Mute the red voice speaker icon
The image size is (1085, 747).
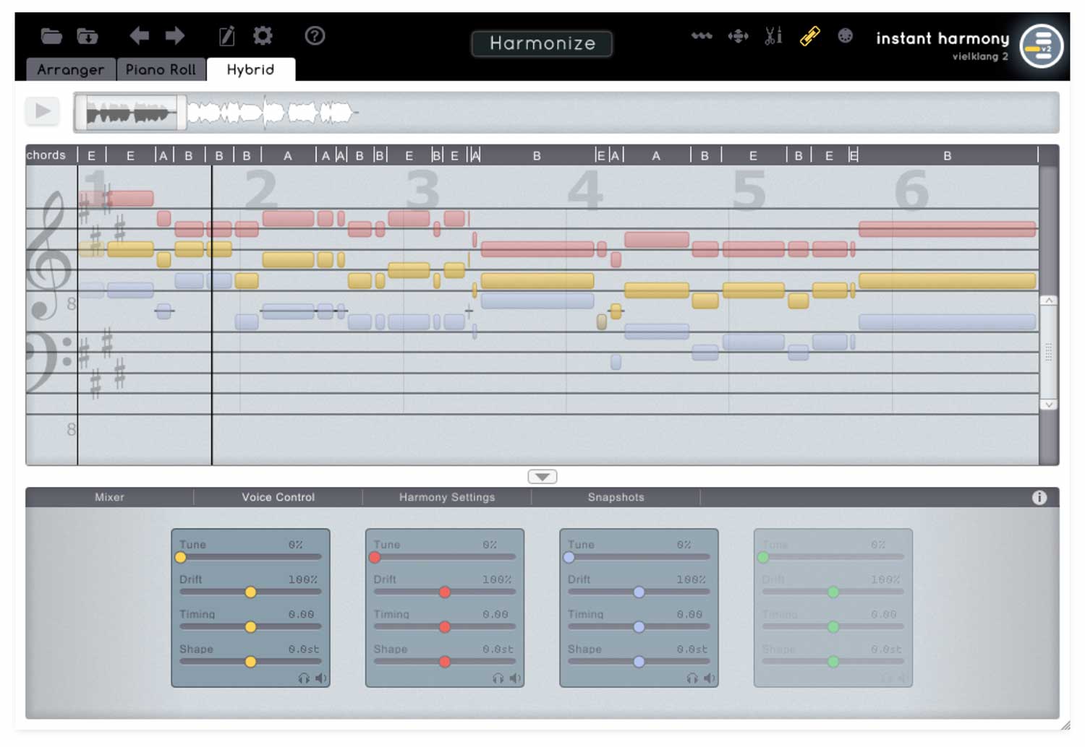pos(515,678)
